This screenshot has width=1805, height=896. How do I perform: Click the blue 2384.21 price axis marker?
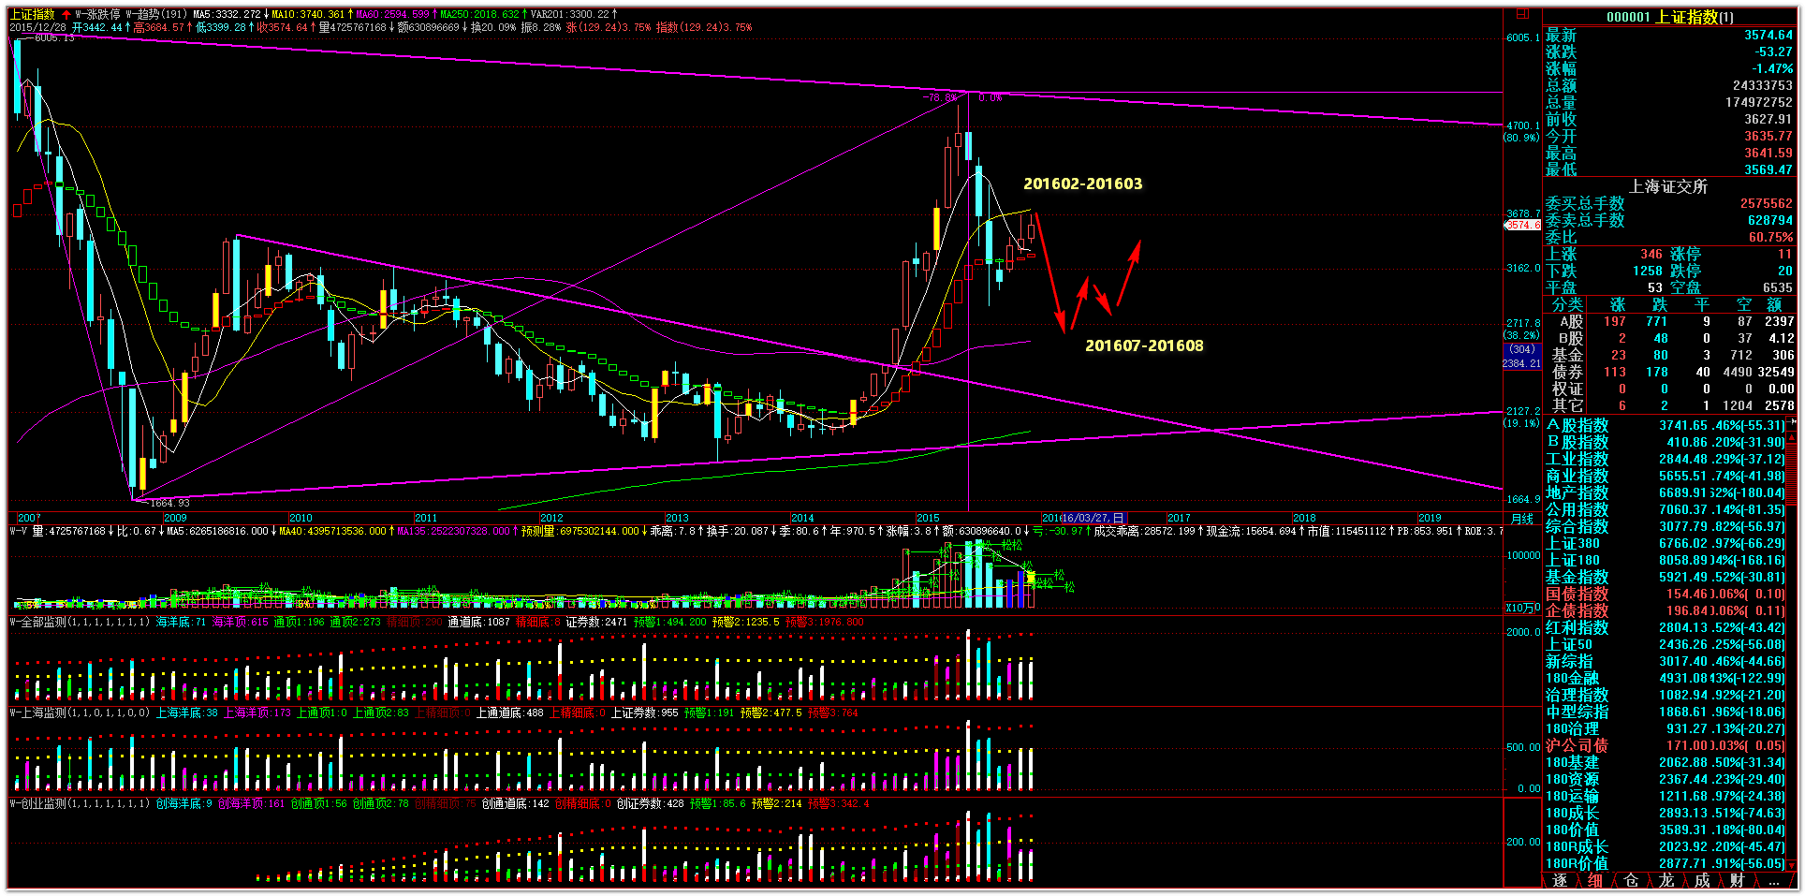pos(1522,363)
